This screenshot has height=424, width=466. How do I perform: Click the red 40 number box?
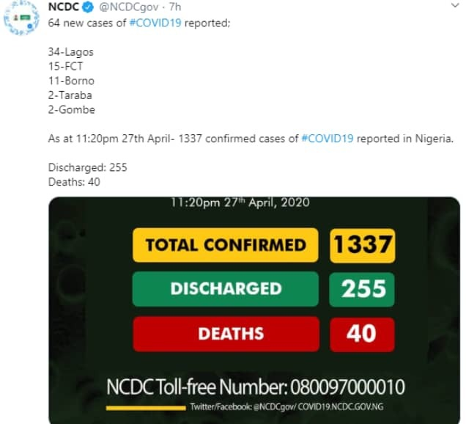[x=361, y=334]
